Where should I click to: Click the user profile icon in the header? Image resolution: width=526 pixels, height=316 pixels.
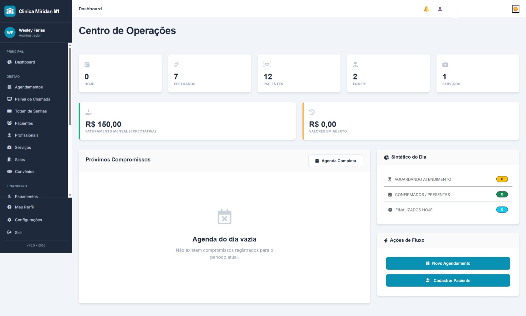(x=440, y=9)
